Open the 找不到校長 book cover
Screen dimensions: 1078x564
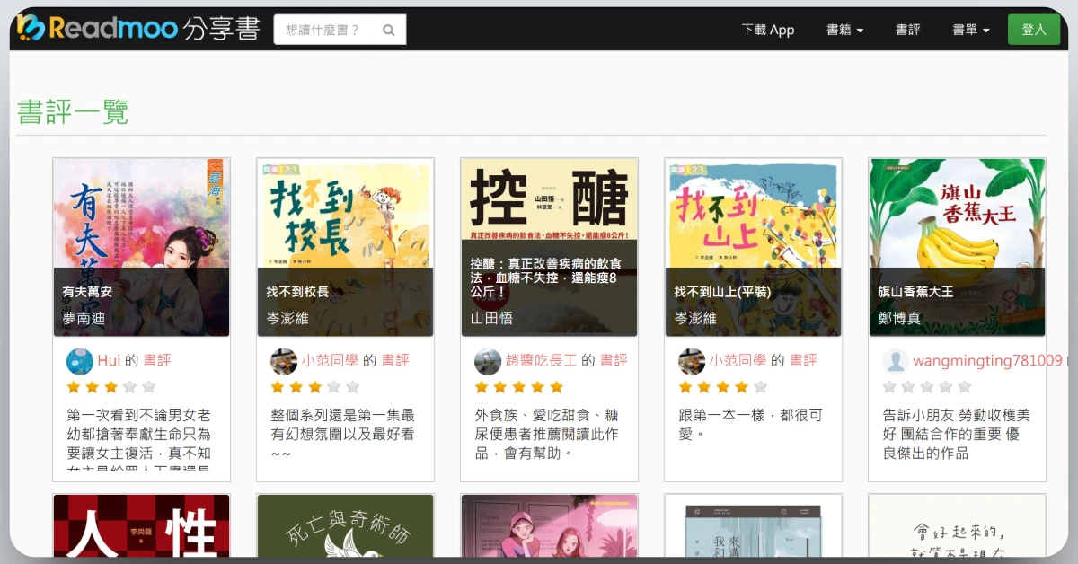[345, 247]
